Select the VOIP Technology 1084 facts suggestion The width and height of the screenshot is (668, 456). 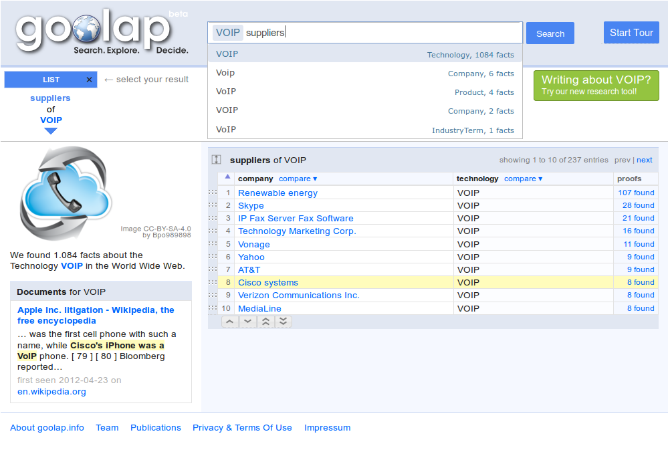pos(364,54)
